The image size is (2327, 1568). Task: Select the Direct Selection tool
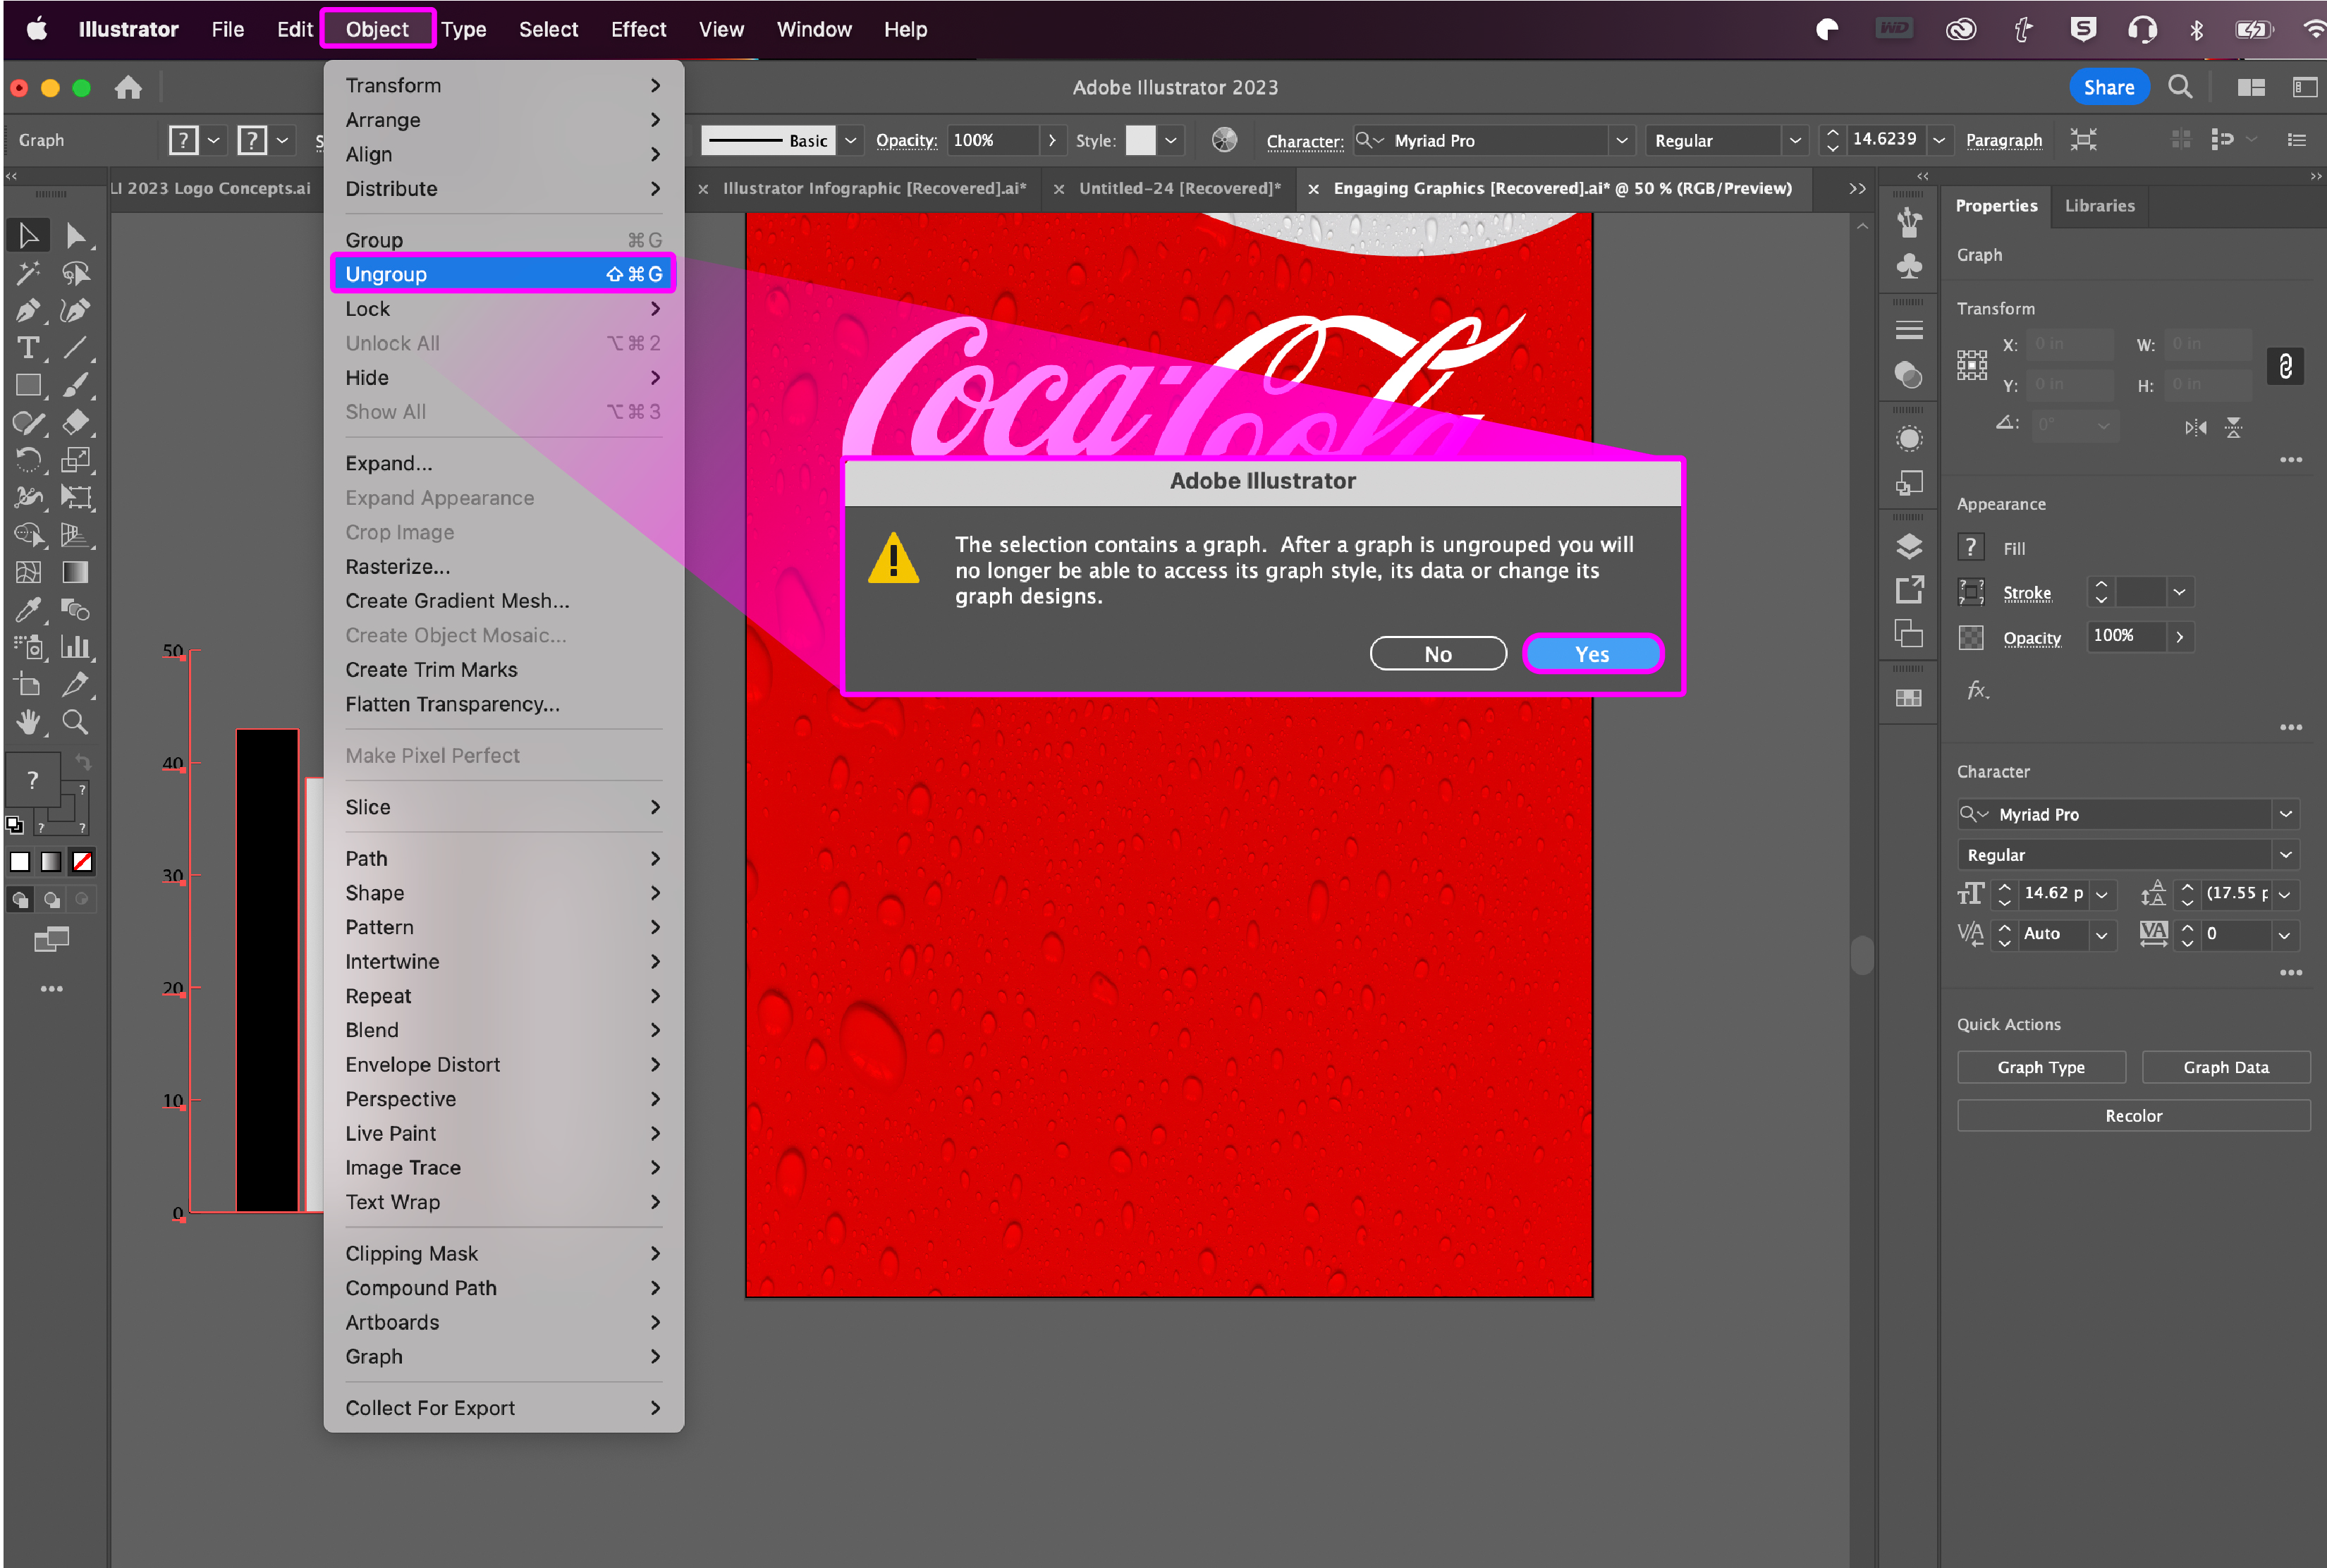tap(75, 236)
